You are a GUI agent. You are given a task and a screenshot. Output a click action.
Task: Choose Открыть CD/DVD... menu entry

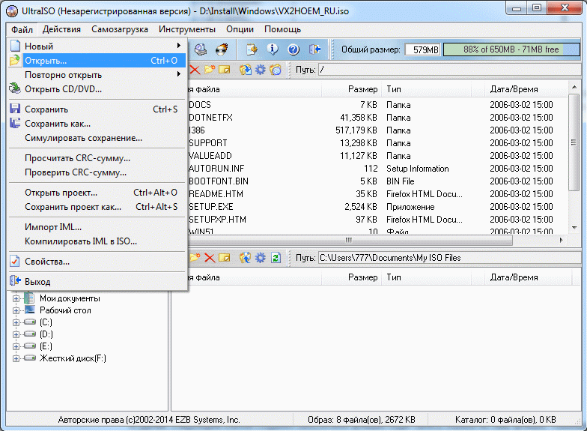coord(97,88)
